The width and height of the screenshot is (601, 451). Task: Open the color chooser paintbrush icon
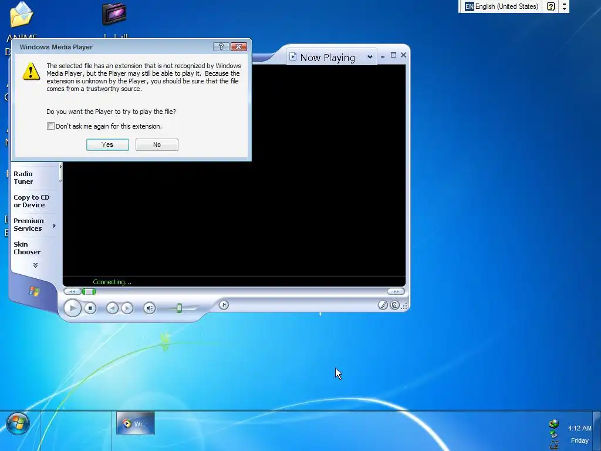[383, 305]
